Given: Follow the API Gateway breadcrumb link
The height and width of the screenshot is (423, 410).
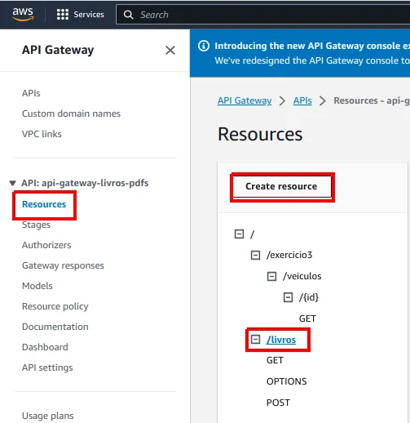Looking at the screenshot, I should [245, 100].
